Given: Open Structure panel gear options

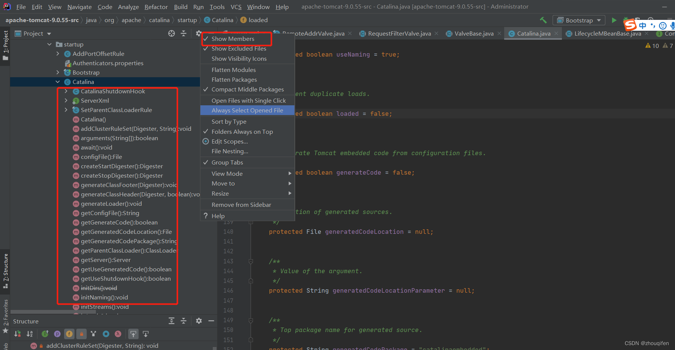Looking at the screenshot, I should coord(199,321).
